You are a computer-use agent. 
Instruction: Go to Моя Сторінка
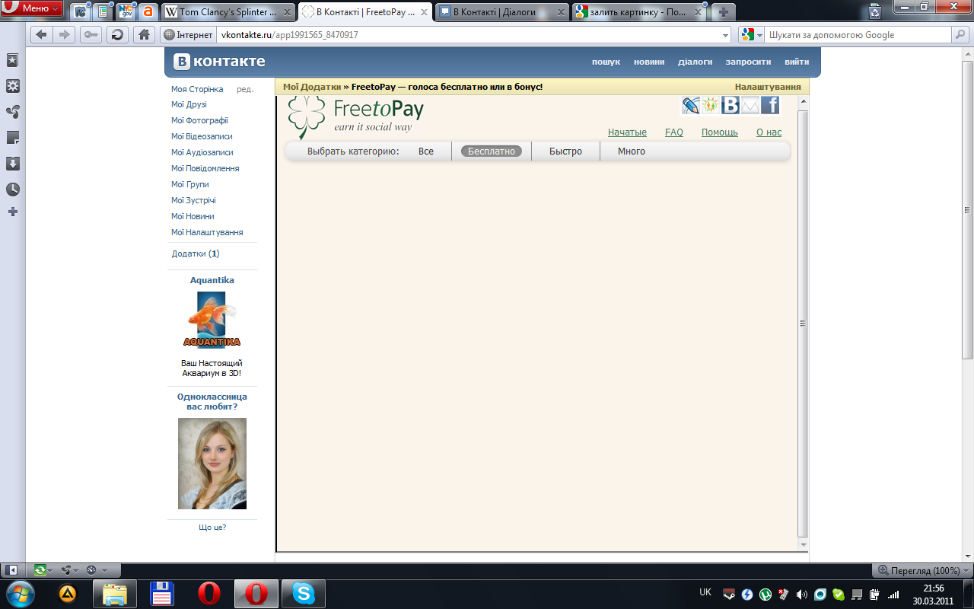point(197,89)
